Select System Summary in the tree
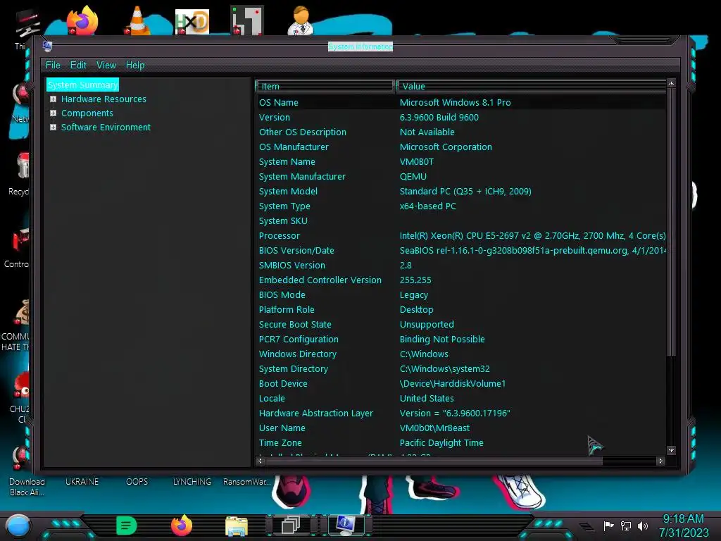Image resolution: width=721 pixels, height=541 pixels. tap(83, 85)
